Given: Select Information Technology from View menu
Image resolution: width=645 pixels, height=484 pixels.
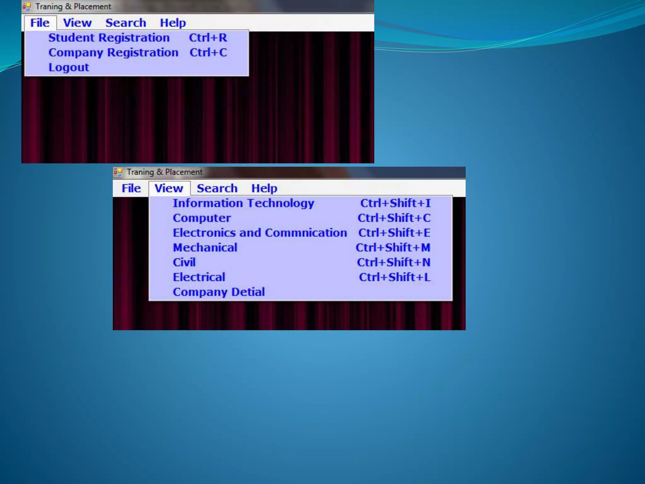Looking at the screenshot, I should click(243, 203).
